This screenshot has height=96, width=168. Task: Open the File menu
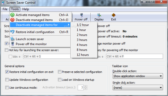click(5, 9)
